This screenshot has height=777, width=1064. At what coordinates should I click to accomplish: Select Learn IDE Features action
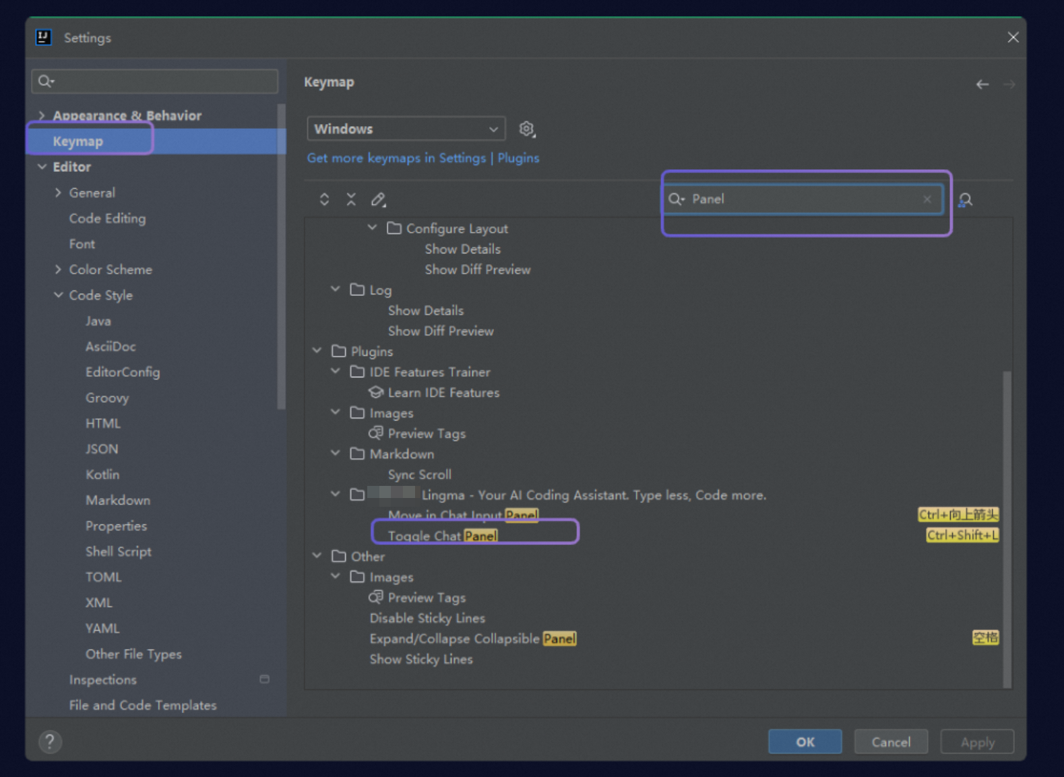tap(444, 392)
